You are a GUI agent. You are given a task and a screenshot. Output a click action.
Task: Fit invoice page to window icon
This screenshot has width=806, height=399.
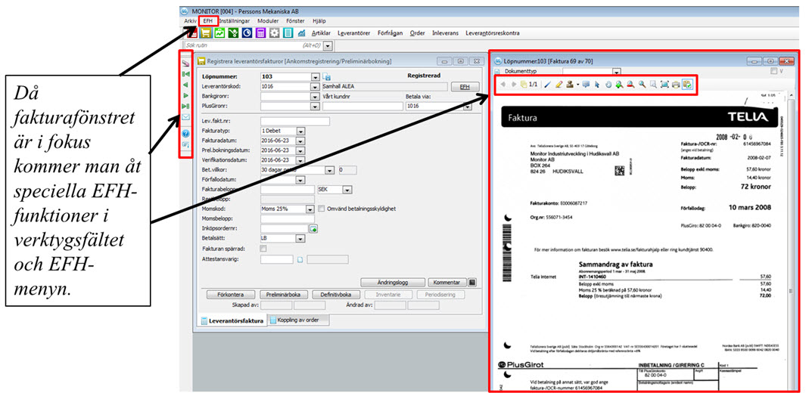tap(664, 85)
